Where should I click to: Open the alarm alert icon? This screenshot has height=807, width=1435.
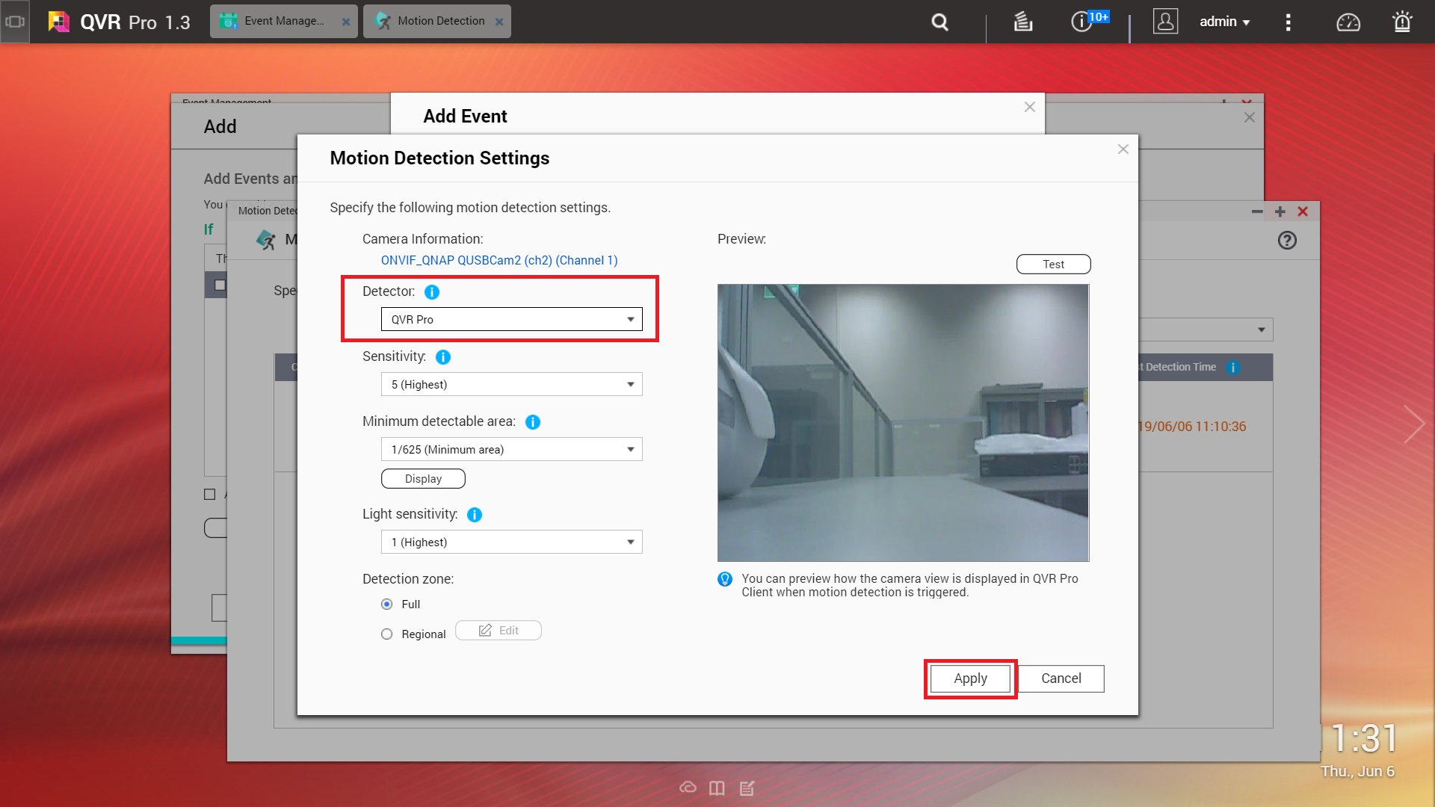1402,22
